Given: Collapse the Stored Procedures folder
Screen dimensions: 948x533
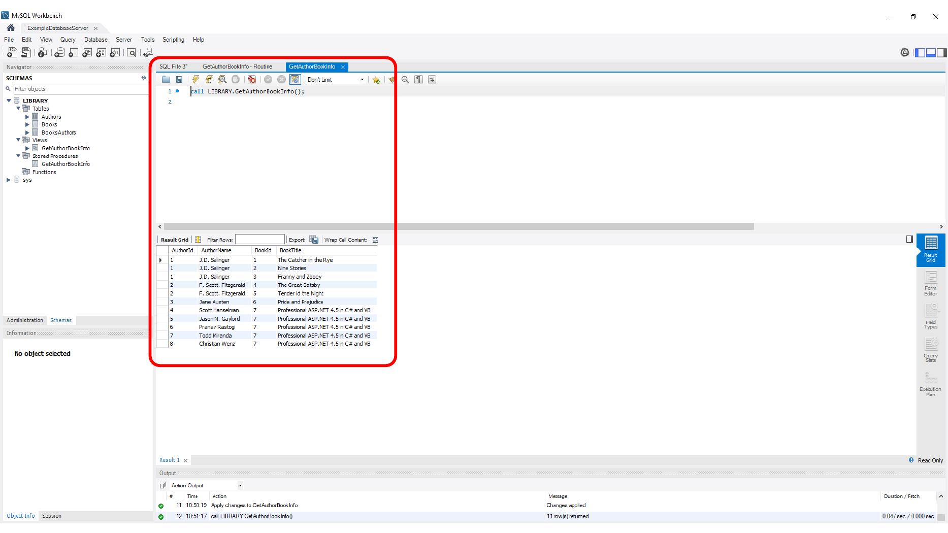Looking at the screenshot, I should click(18, 156).
